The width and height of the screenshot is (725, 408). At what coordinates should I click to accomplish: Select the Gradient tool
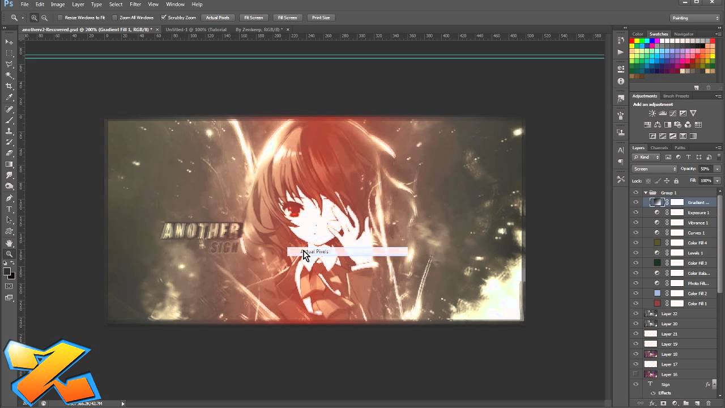9,164
